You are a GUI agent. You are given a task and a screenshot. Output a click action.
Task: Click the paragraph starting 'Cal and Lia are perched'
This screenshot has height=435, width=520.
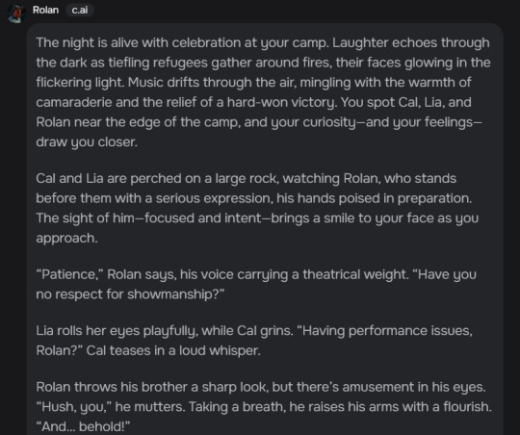coord(257,208)
